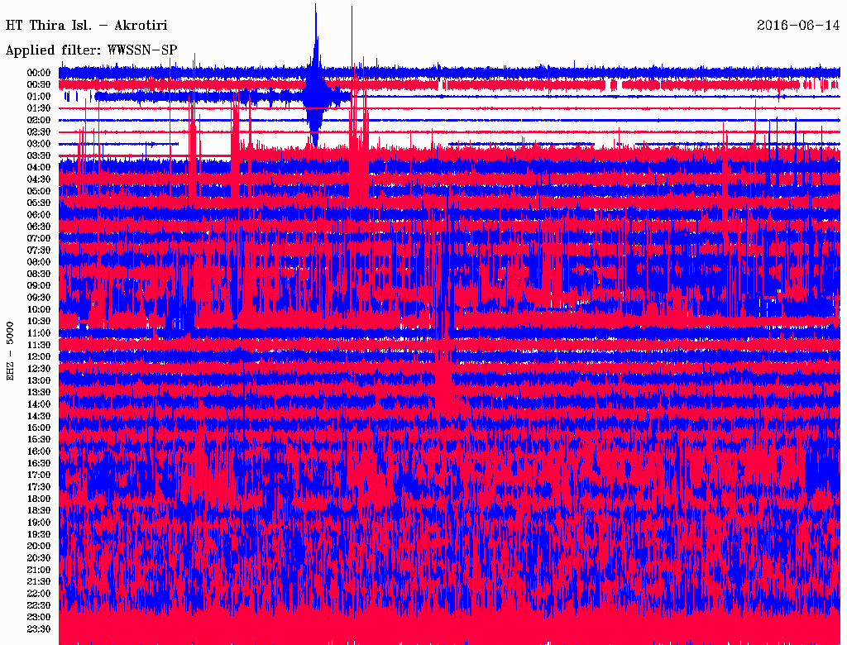847x645 pixels.
Task: Select the 18:00 time label
Action: [39, 499]
